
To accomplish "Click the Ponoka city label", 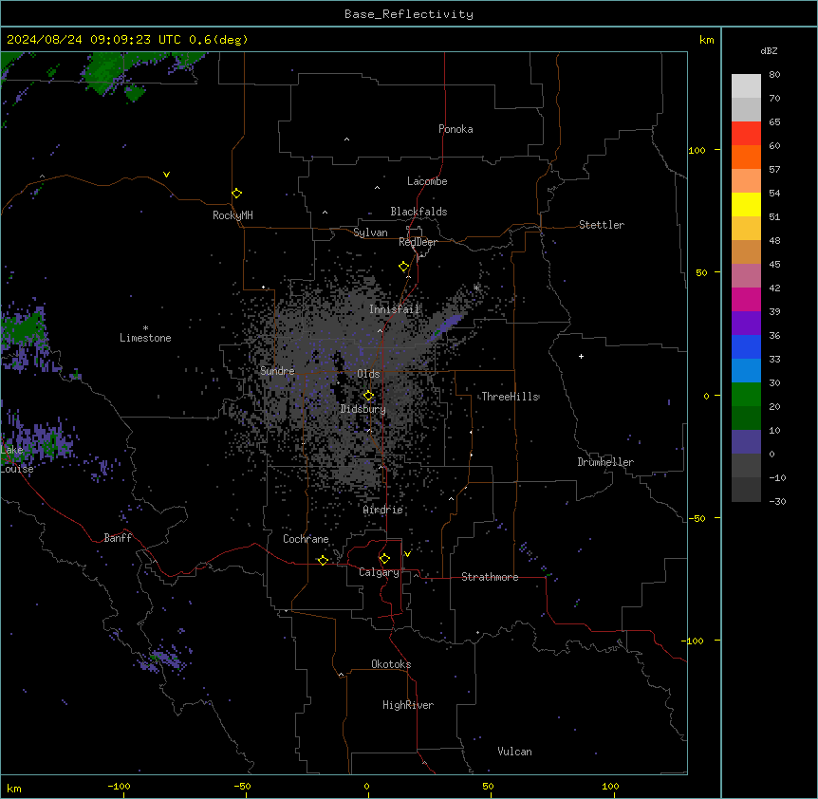I will (455, 129).
